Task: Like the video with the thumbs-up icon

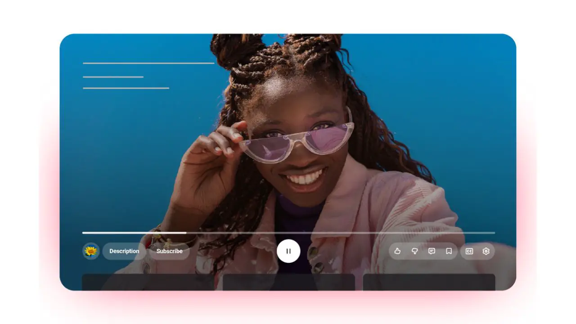Action: 397,251
